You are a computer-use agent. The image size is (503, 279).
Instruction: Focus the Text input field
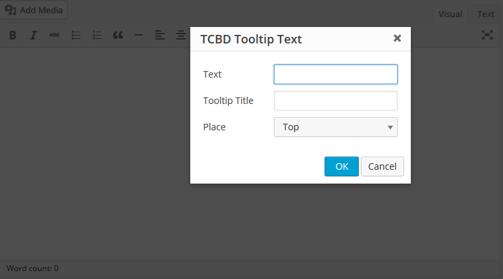[336, 74]
